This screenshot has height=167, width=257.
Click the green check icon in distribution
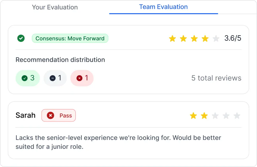pos(25,78)
